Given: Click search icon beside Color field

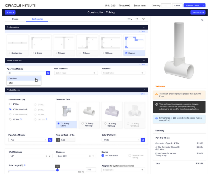Looking at the screenshot, I should [x=143, y=140].
